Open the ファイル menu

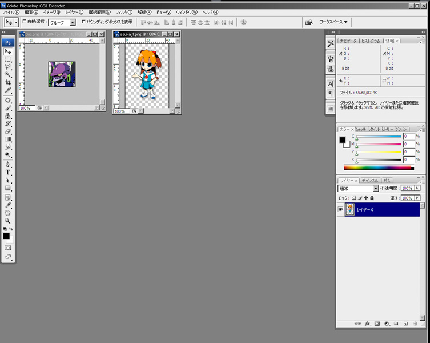tap(11, 13)
